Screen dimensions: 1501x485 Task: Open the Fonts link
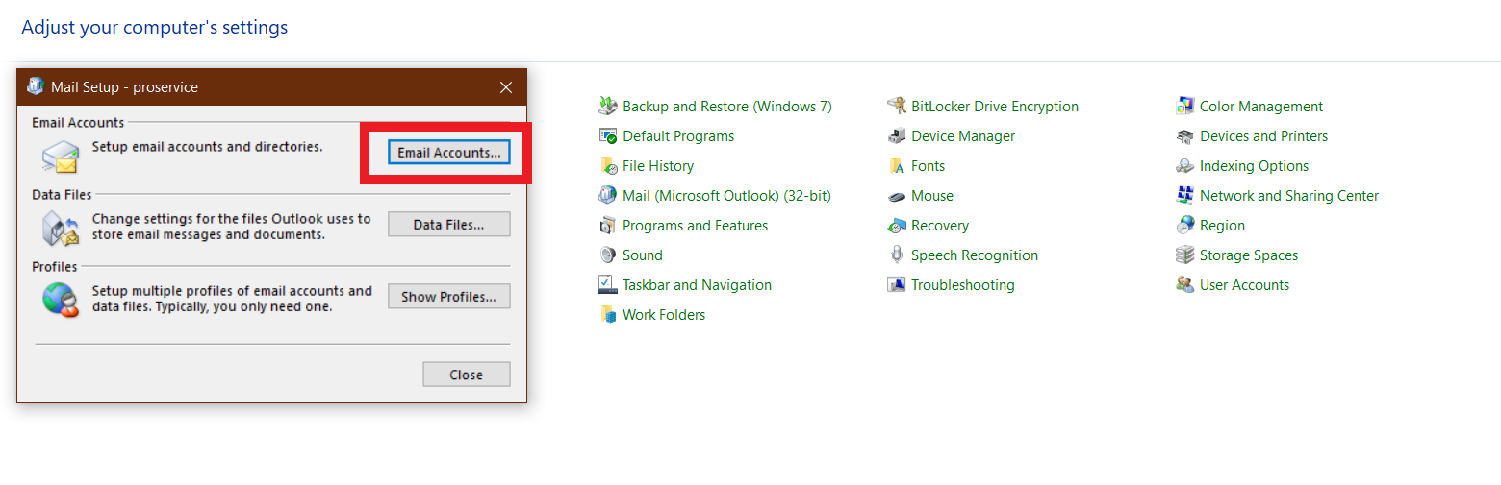(929, 165)
